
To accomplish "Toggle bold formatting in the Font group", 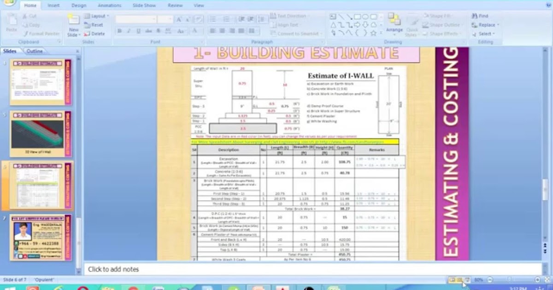I will [x=118, y=31].
